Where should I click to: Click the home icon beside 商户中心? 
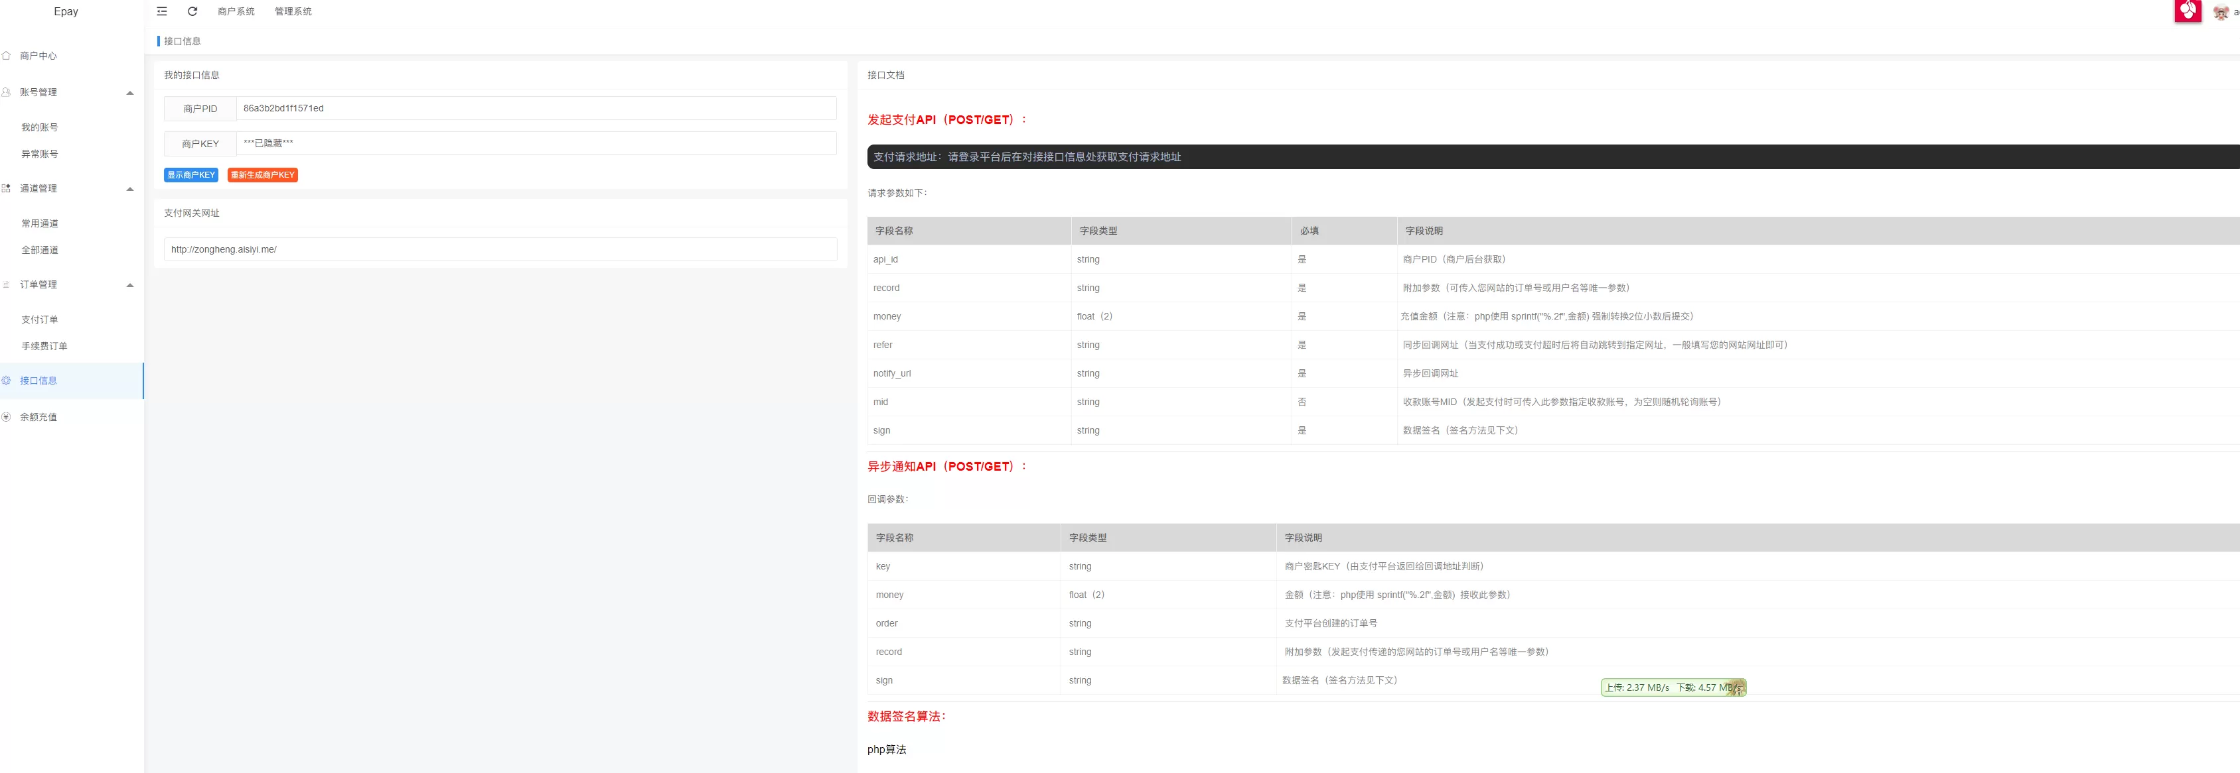pos(6,56)
